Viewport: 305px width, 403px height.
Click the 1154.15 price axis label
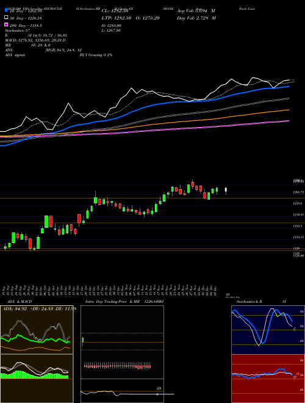coord(298,237)
